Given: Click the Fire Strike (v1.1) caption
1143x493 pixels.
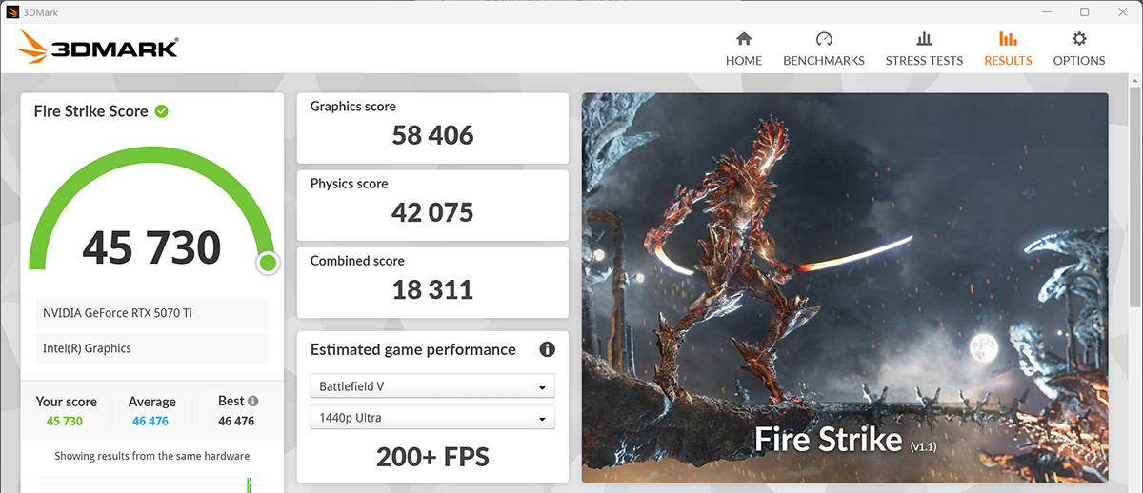Looking at the screenshot, I should pos(845,439).
